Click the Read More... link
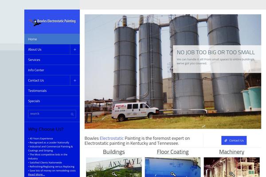This screenshot has width=266, height=177. point(36,175)
